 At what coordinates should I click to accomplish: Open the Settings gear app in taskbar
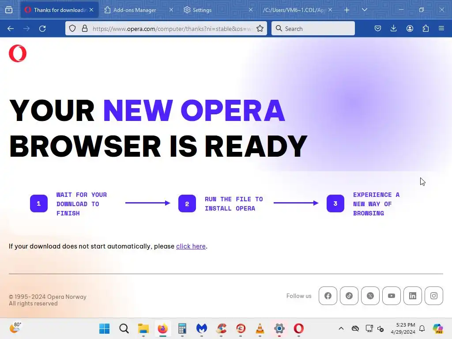click(279, 328)
